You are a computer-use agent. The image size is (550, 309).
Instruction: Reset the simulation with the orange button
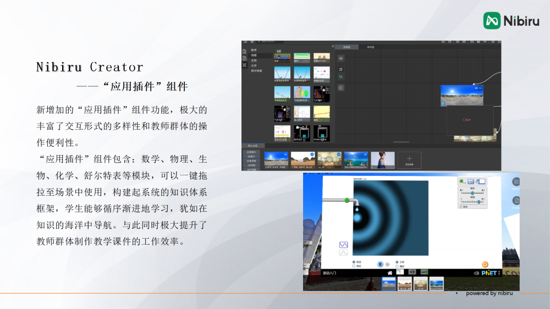coord(485,264)
